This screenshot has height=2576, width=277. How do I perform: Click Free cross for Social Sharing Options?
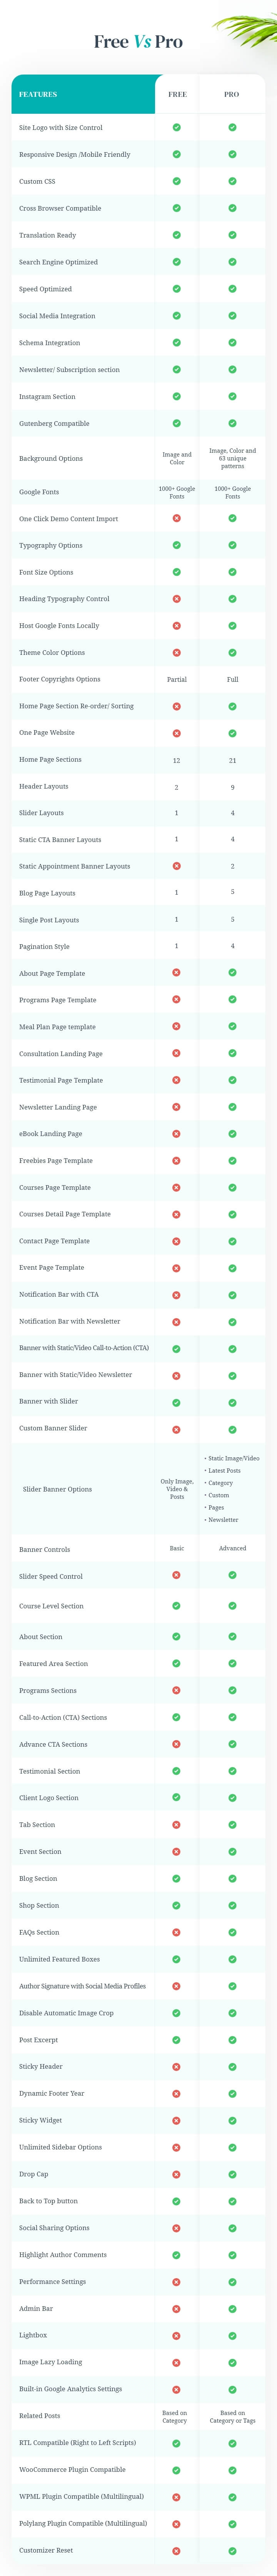177,2228
